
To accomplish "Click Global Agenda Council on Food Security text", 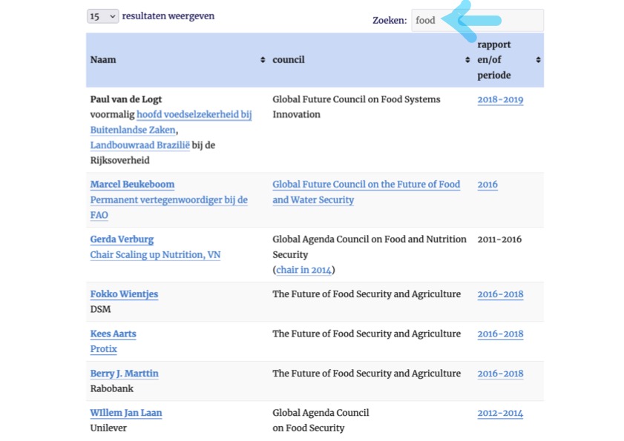I will click(x=321, y=421).
